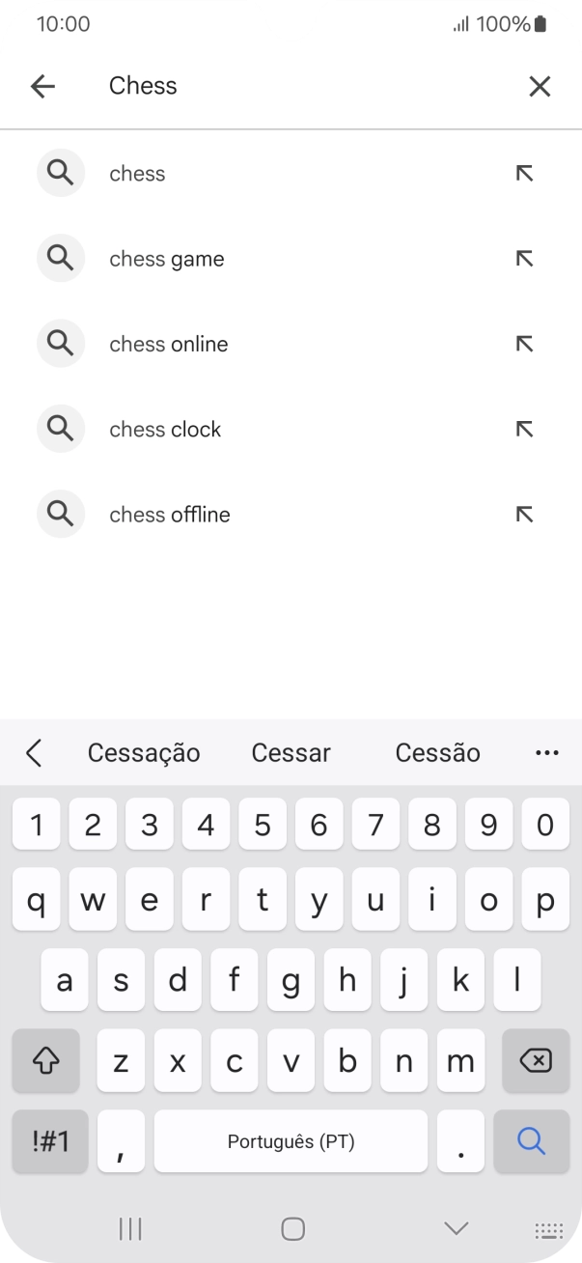Click the magnifier icon next to "chess game"

pos(60,258)
